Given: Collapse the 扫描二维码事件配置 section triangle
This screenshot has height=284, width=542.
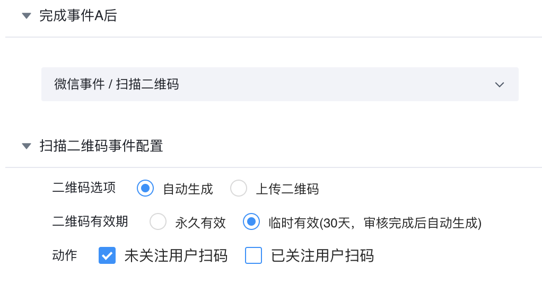Looking at the screenshot, I should pyautogui.click(x=27, y=146).
